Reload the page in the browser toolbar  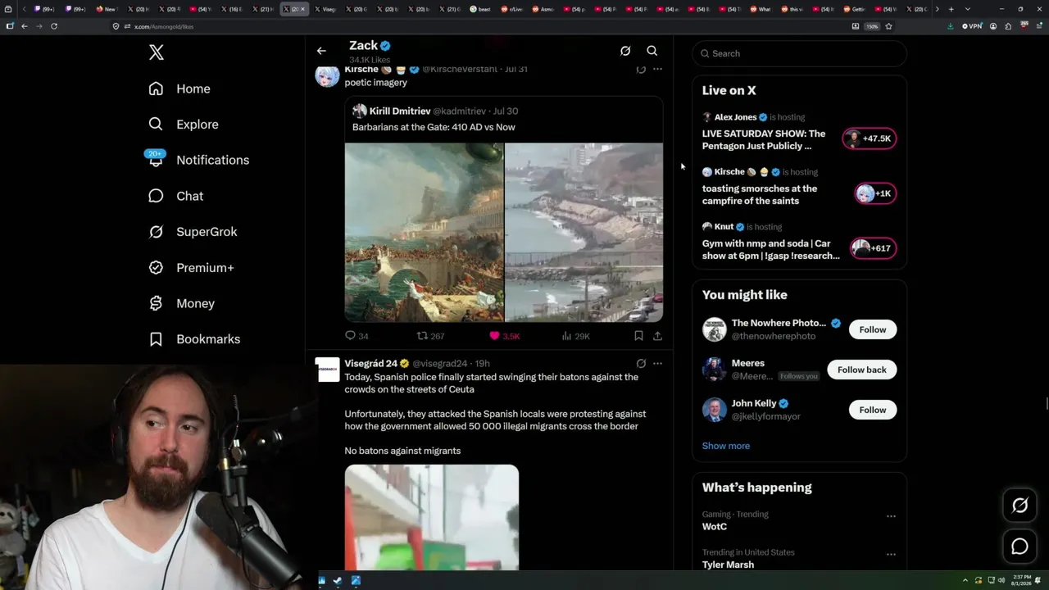54,26
